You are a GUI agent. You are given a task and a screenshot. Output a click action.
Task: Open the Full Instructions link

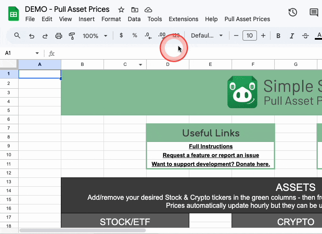pyautogui.click(x=211, y=146)
